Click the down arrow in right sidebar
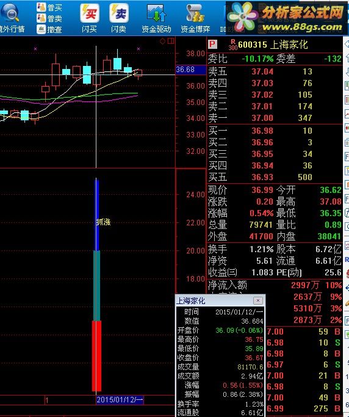Viewport: 349px width, 417px height. [x=347, y=72]
